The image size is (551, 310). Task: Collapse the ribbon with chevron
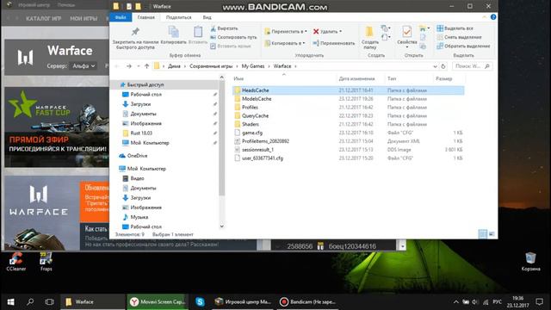484,17
